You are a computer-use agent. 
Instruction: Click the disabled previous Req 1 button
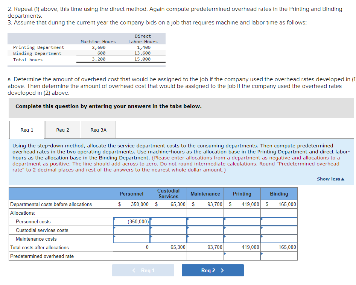click(x=143, y=270)
